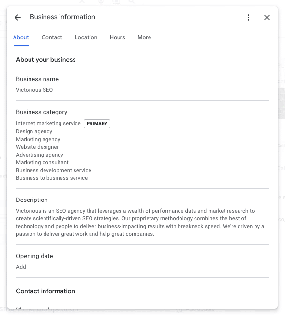
Task: Click the Business category heading
Action: (x=42, y=112)
